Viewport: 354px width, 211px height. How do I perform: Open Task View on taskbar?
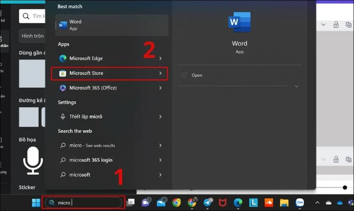click(x=130, y=203)
